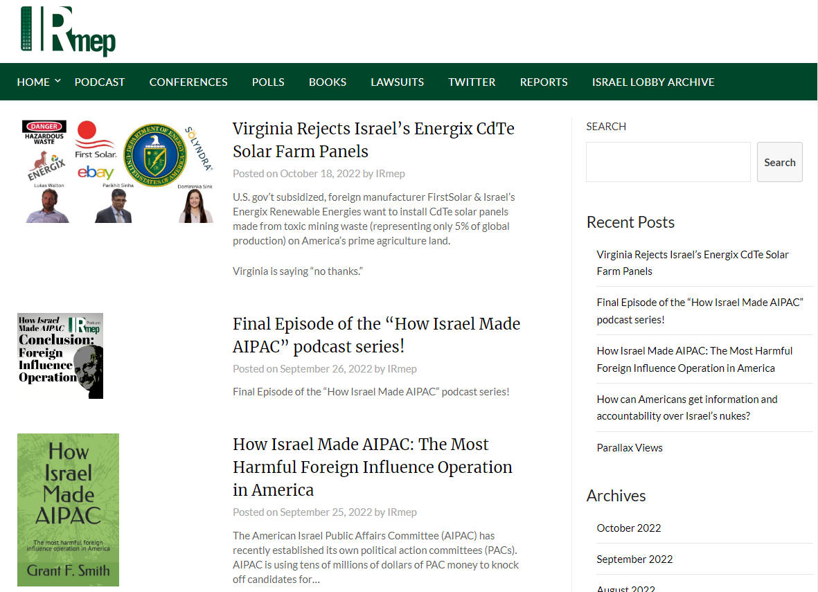
Task: Open article title Final Episode podcast series
Action: [376, 335]
